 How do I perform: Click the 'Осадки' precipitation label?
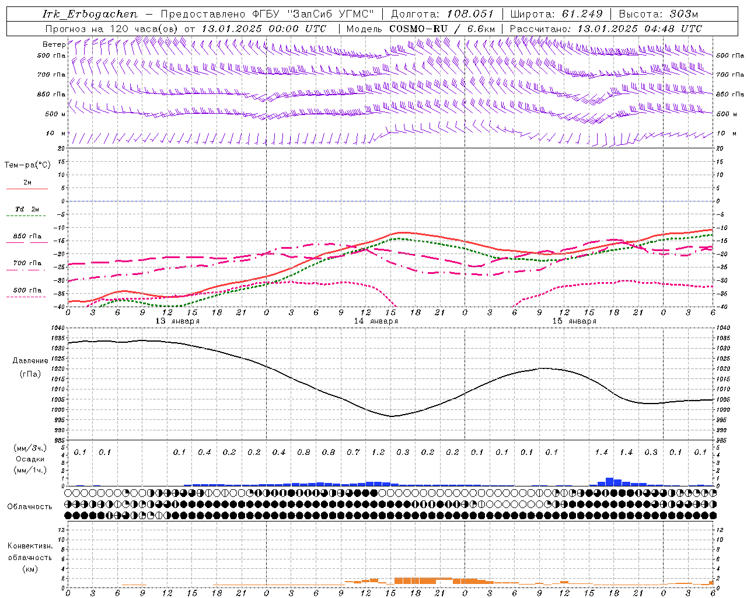[30, 460]
